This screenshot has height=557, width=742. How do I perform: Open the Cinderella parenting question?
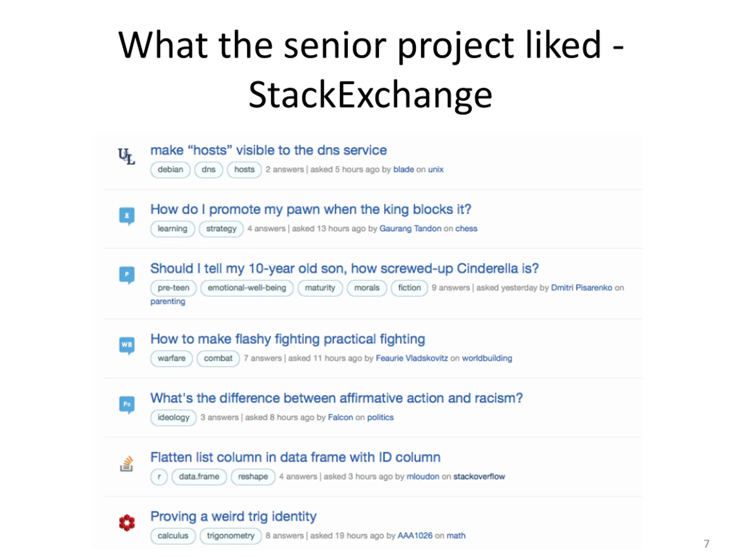[345, 268]
